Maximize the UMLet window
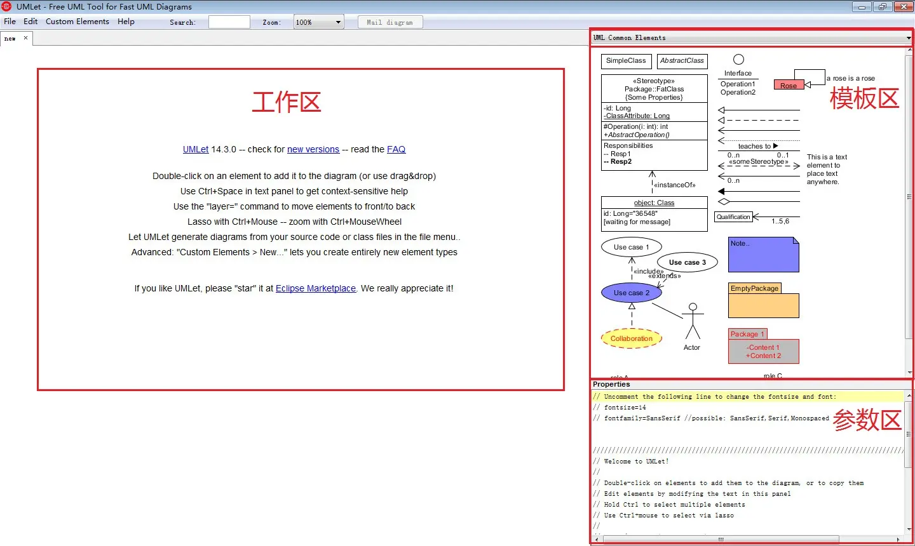The height and width of the screenshot is (546, 915). click(882, 7)
